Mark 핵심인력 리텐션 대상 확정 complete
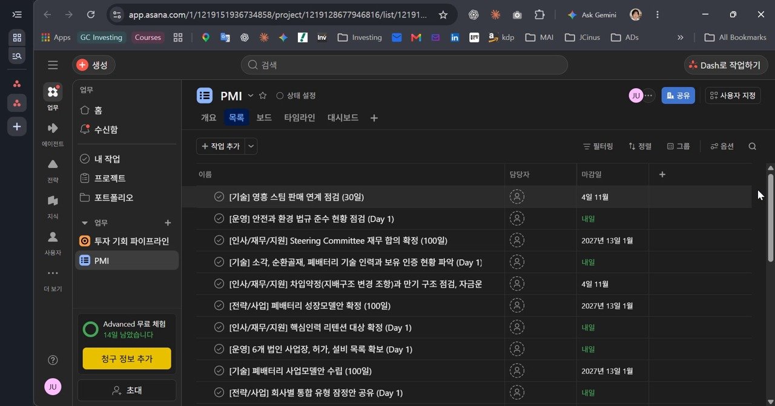The width and height of the screenshot is (775, 406). click(x=219, y=327)
